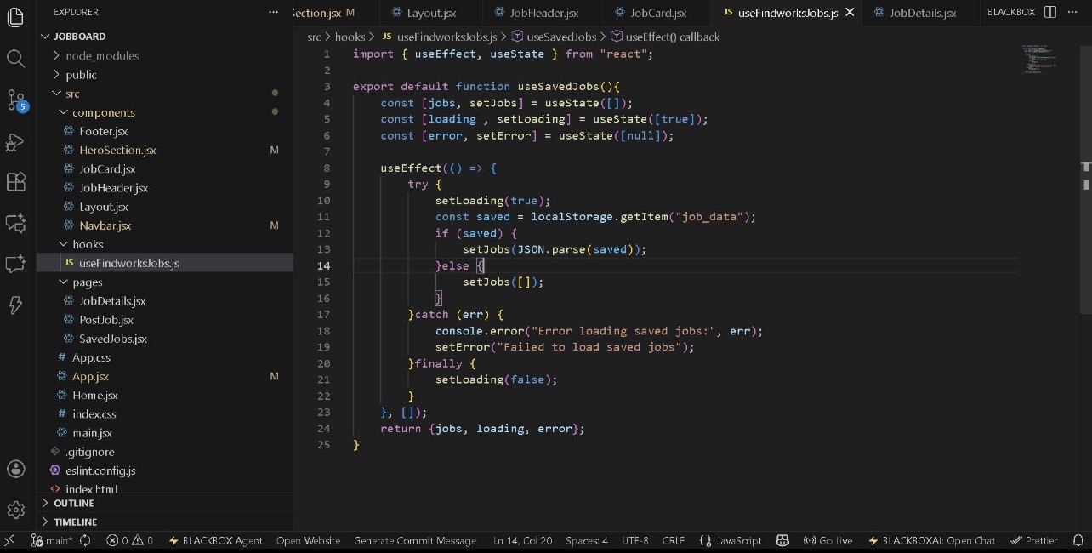The image size is (1092, 553).
Task: Open the Spaces: 4 indentation selector
Action: coord(587,540)
